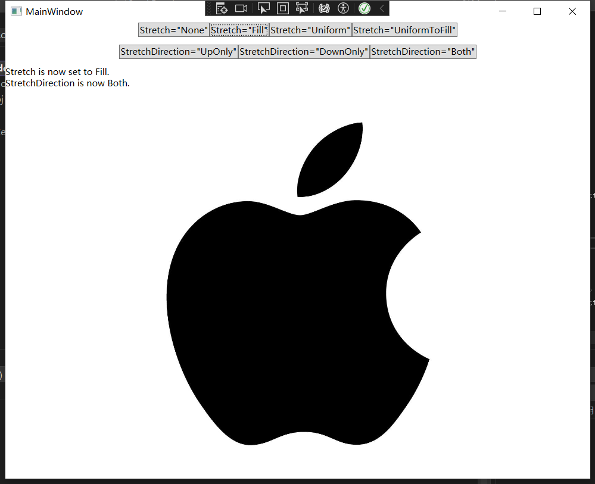Click the camera icon in debug toolbar
The height and width of the screenshot is (484, 595).
coord(241,8)
